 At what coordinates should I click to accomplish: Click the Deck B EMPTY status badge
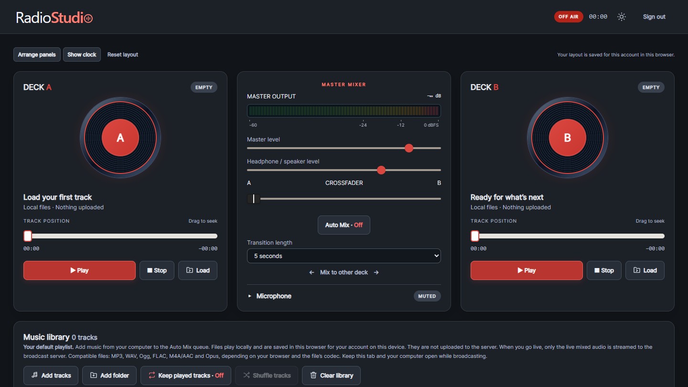click(x=651, y=87)
